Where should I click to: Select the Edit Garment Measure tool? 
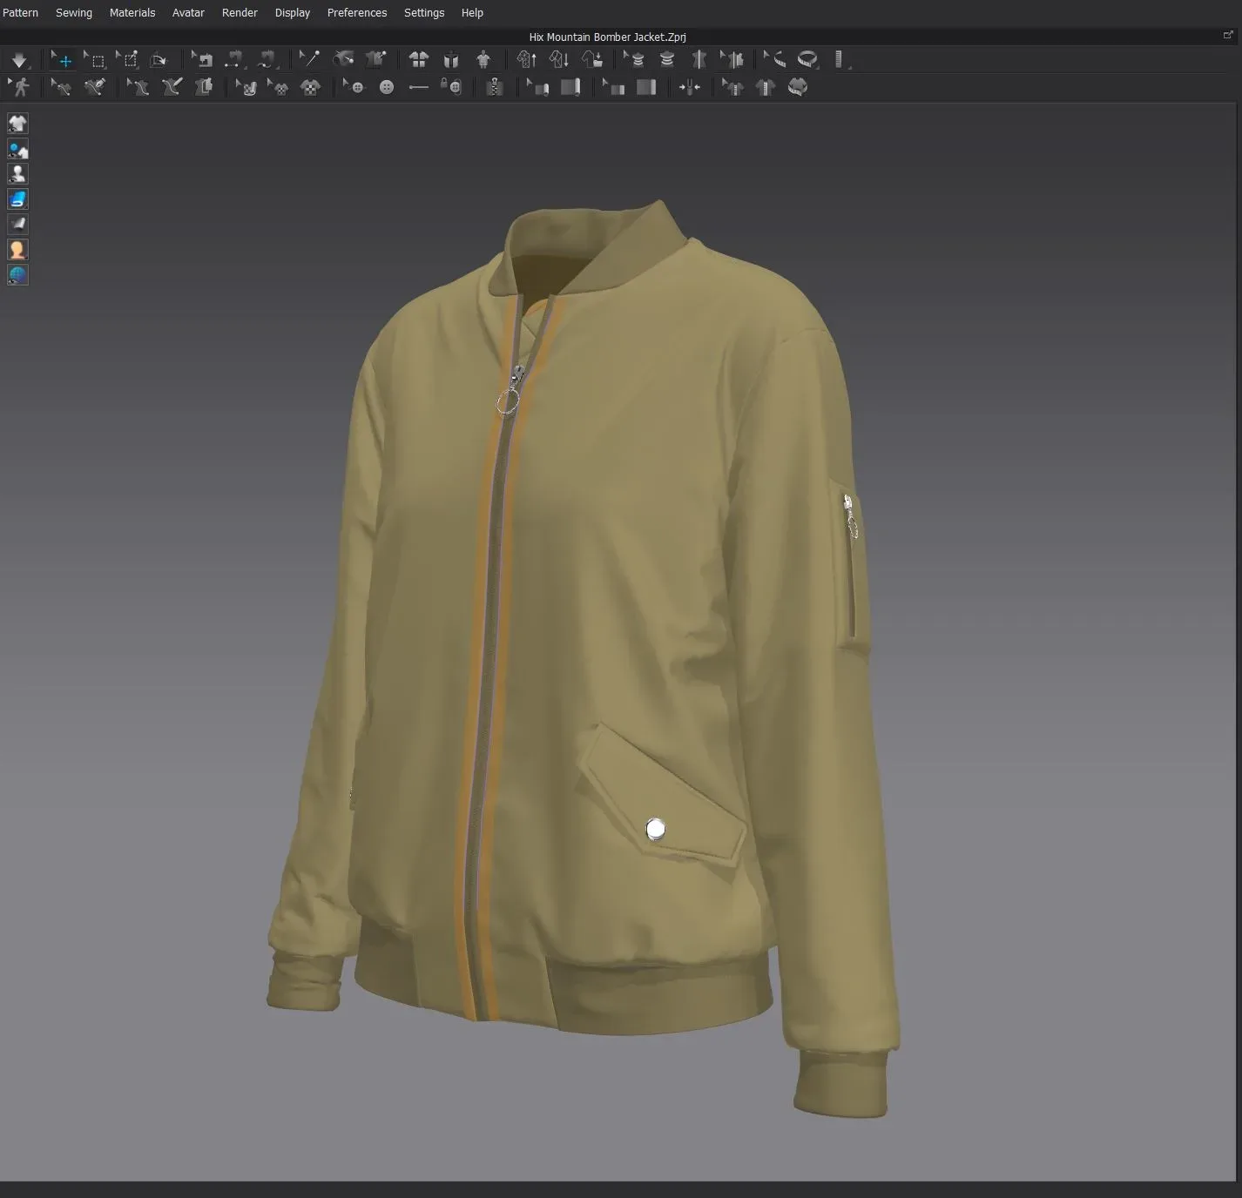pos(732,59)
